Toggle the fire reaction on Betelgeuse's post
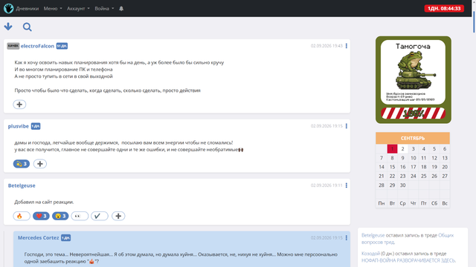The width and height of the screenshot is (476, 267). pyautogui.click(x=22, y=216)
